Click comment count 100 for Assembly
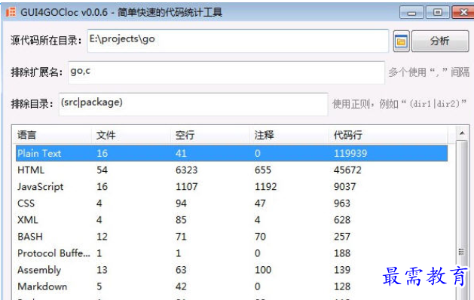 coord(263,270)
